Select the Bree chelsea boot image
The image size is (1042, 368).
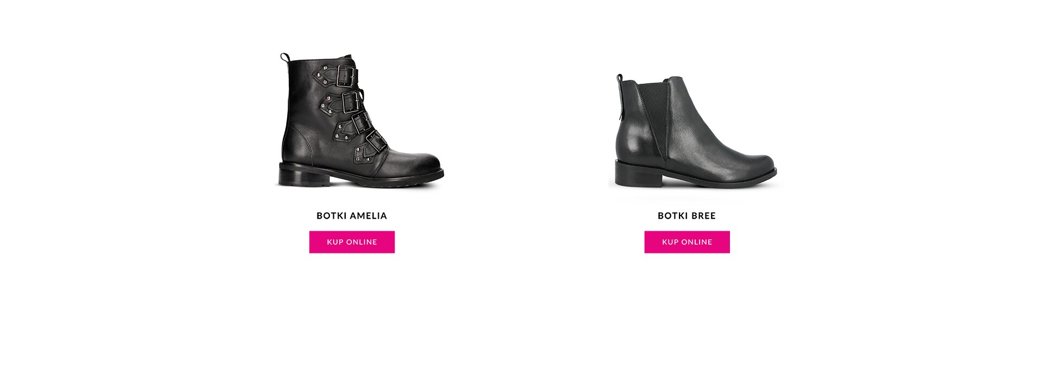[x=695, y=131]
